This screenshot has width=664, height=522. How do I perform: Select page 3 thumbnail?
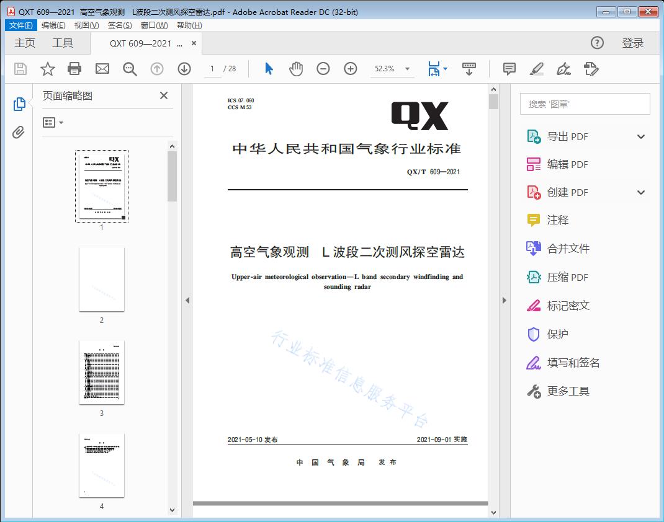point(102,372)
